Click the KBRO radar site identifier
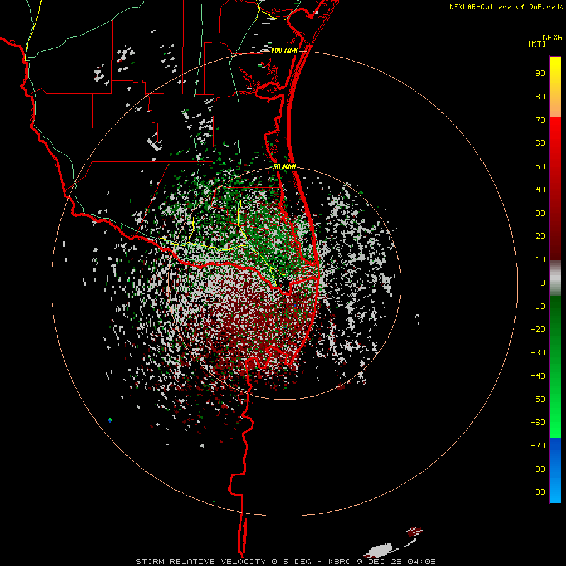 click(339, 562)
